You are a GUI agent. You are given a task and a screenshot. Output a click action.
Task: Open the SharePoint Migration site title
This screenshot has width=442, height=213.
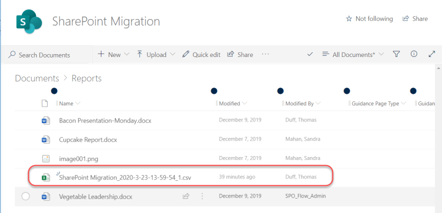106,22
